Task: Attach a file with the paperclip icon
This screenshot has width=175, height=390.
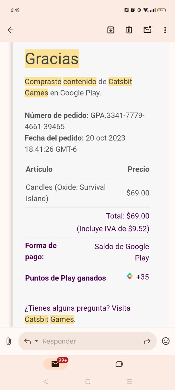Action: tap(9, 341)
